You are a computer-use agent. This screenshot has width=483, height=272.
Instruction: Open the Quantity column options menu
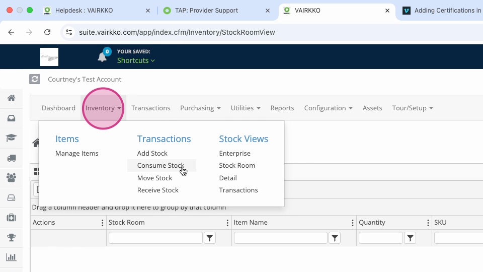coord(428,223)
